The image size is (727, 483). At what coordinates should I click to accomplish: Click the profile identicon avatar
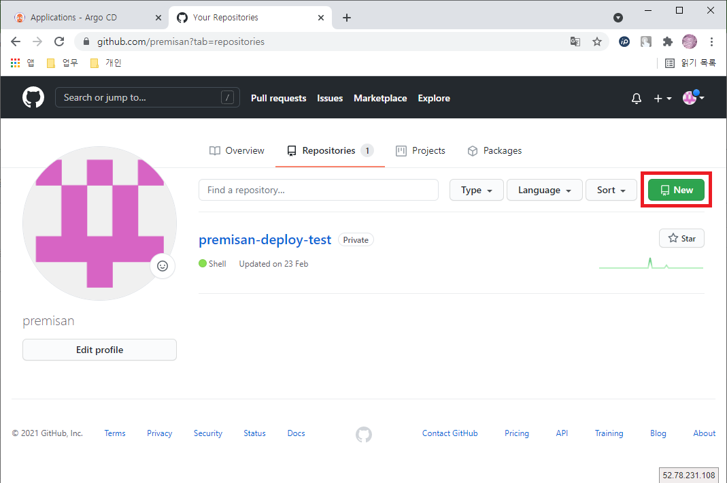pos(100,223)
